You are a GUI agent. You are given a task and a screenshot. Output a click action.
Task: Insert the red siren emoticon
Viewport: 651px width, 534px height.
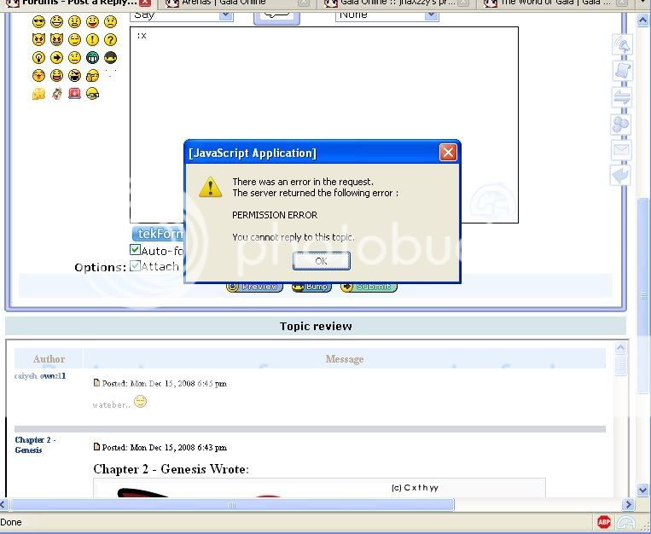pyautogui.click(x=74, y=93)
